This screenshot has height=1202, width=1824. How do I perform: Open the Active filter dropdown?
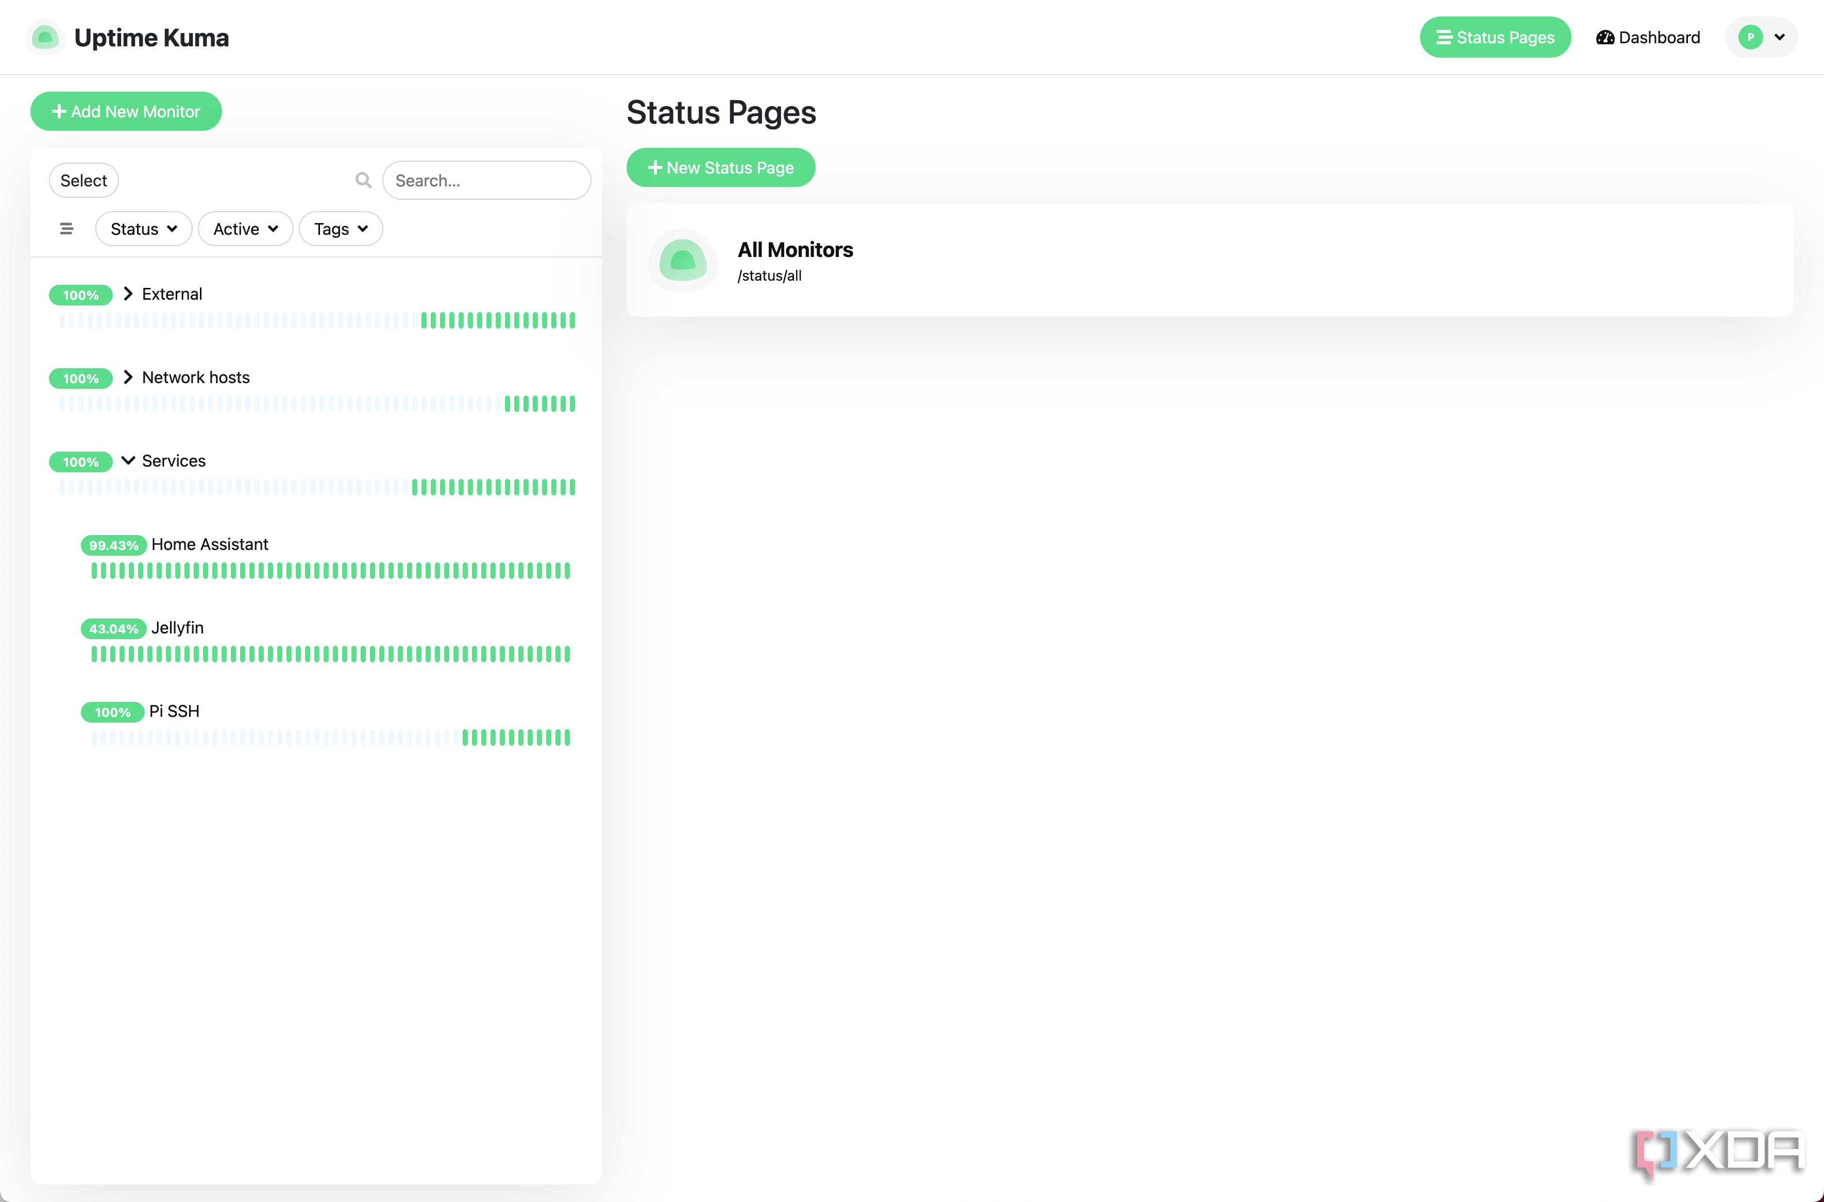click(x=245, y=229)
